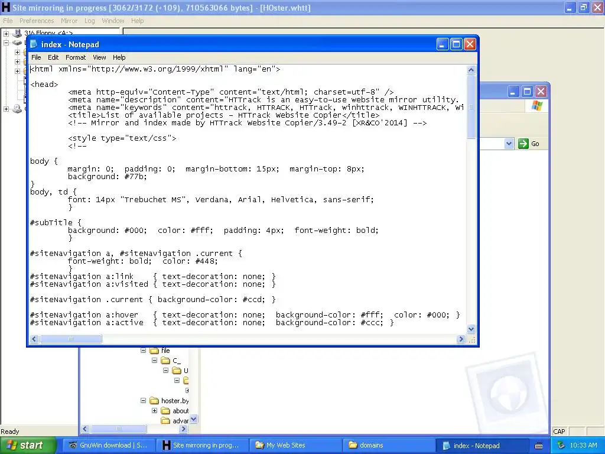
Task: Select the 'hoster.by' folder icon
Action: 154,401
